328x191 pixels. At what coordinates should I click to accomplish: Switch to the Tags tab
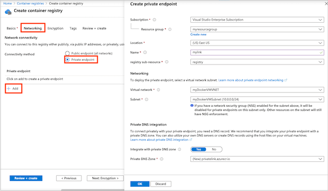tap(73, 28)
